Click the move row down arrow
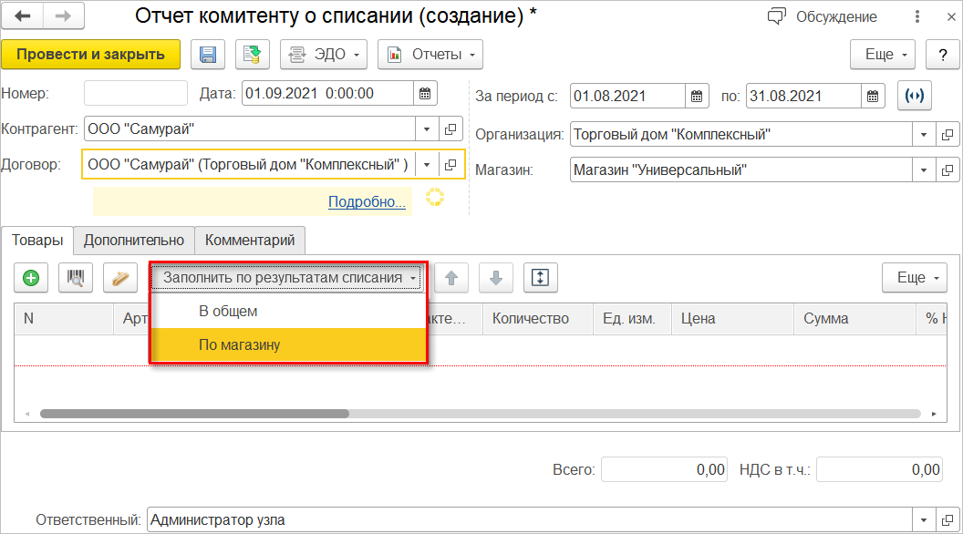Viewport: 963px width, 534px height. [495, 279]
